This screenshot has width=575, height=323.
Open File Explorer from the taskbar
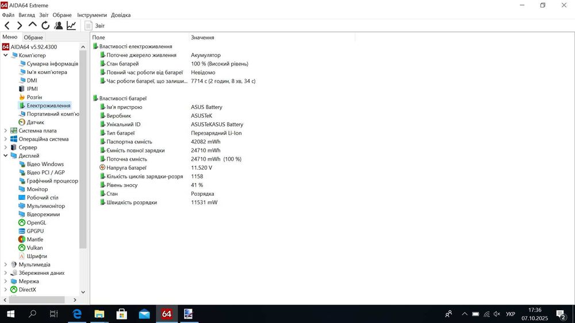99,314
